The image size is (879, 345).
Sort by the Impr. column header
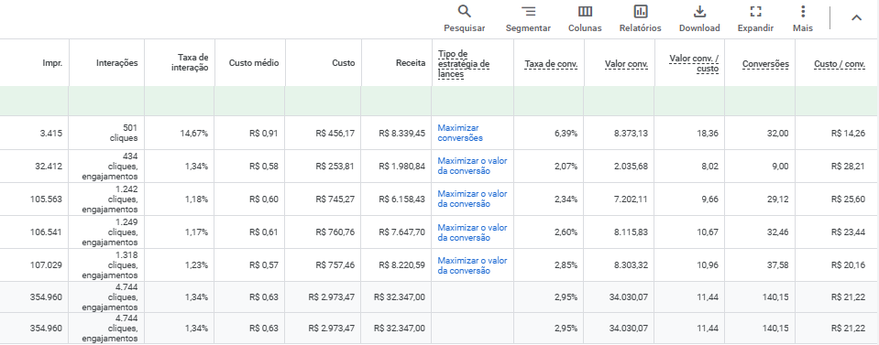[52, 63]
